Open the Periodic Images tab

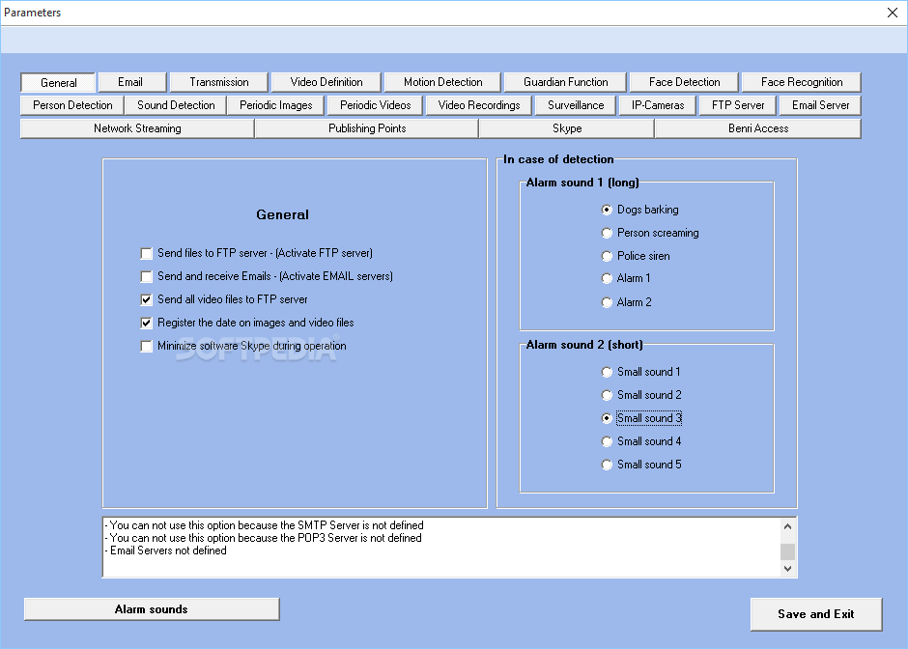[x=275, y=105]
